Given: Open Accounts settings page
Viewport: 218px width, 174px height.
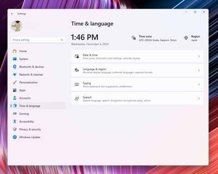Looking at the screenshot, I should tap(38, 98).
